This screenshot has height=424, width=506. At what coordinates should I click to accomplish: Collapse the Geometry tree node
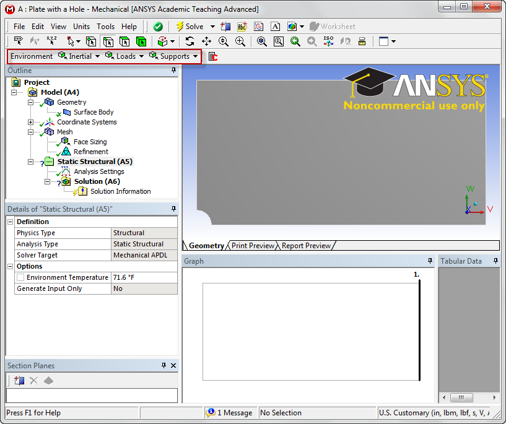pos(30,103)
